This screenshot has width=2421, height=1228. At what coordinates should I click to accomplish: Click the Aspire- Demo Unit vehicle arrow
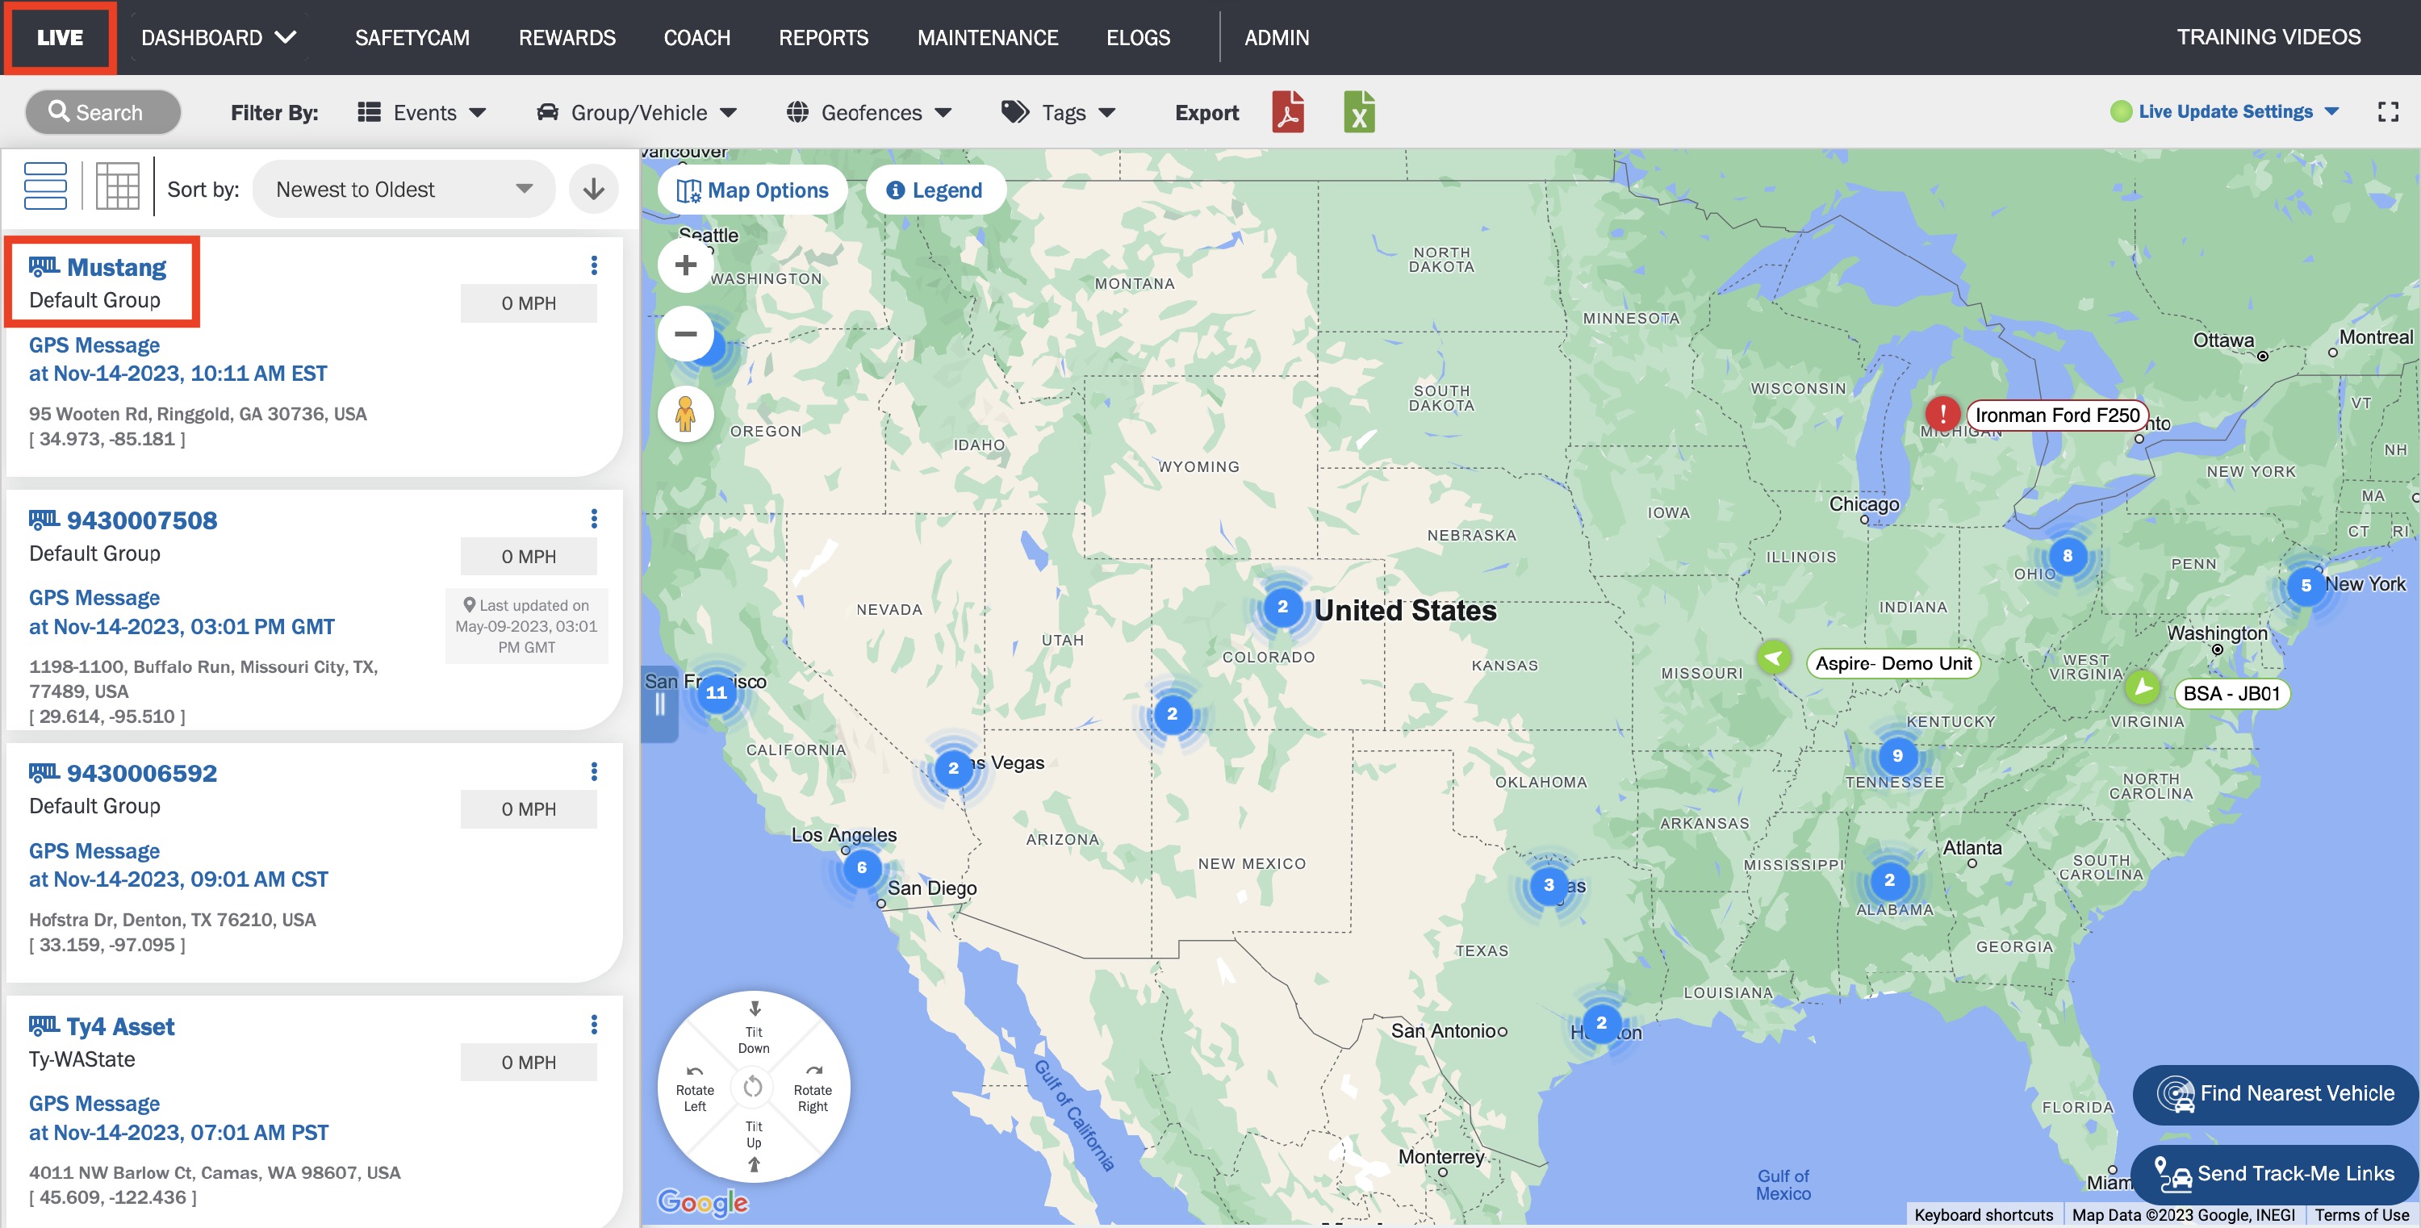click(1774, 658)
